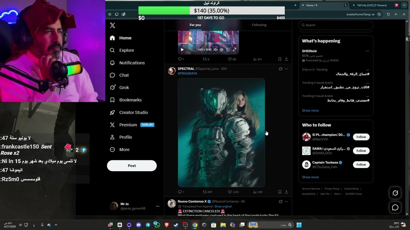The width and height of the screenshot is (410, 230).
Task: Enter video fullscreen mode
Action: pos(234,50)
